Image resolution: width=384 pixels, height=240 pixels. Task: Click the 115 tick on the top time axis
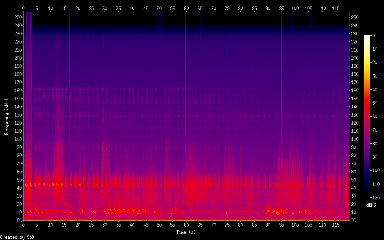coord(336,8)
